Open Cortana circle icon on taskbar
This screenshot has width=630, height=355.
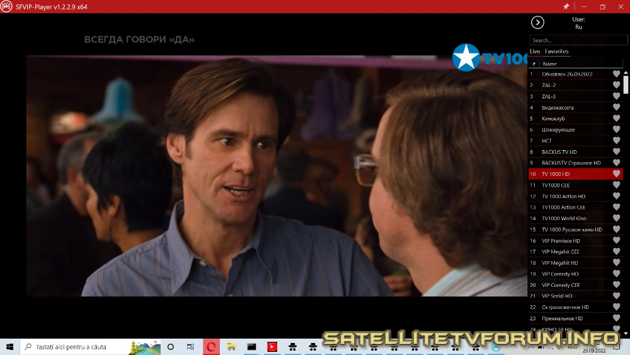170,347
